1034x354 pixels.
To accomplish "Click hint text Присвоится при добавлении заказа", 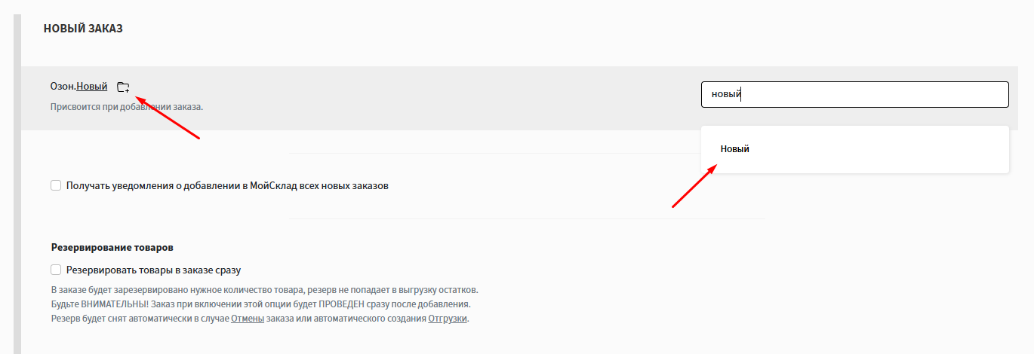I will click(x=127, y=107).
